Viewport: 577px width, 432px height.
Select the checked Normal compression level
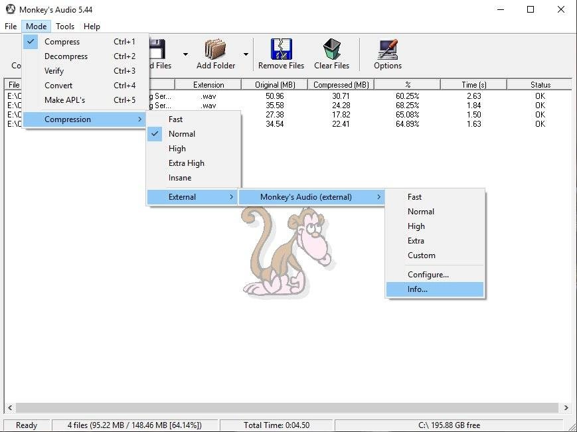[194, 134]
